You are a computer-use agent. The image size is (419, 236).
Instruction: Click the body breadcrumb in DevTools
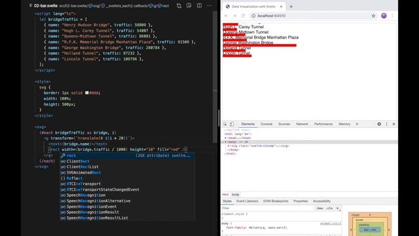pos(236,195)
